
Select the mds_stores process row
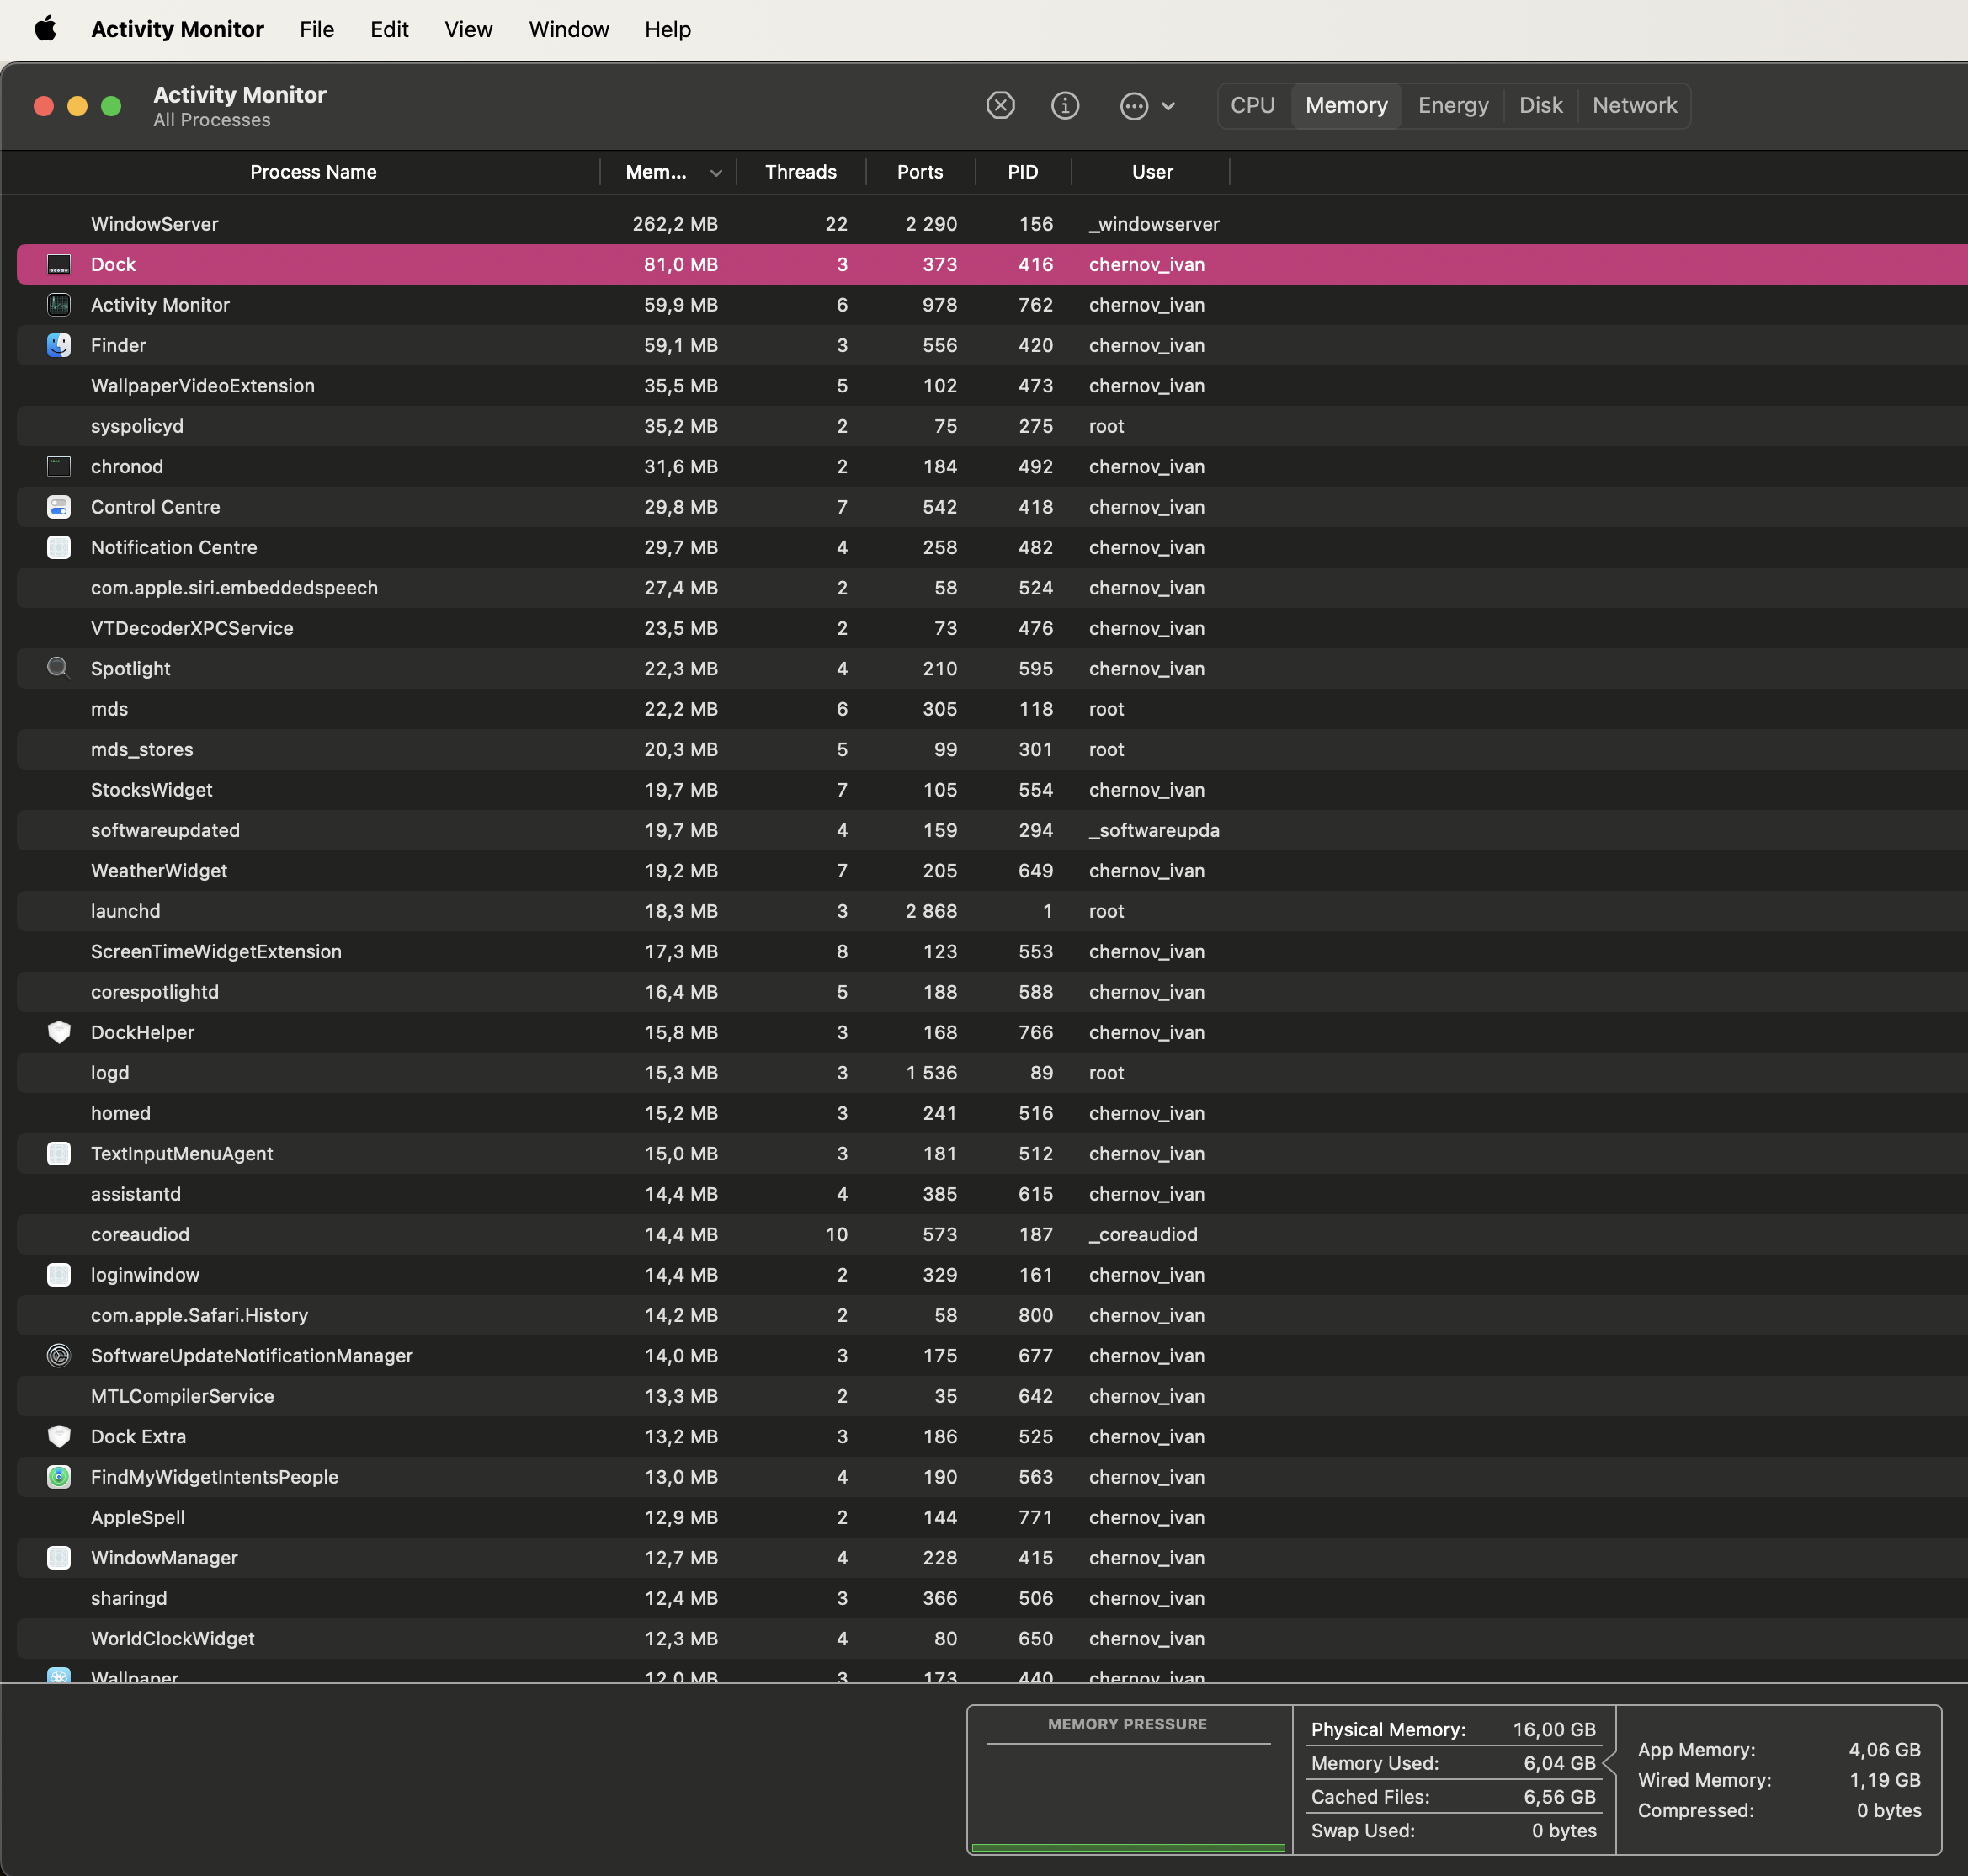pos(992,749)
